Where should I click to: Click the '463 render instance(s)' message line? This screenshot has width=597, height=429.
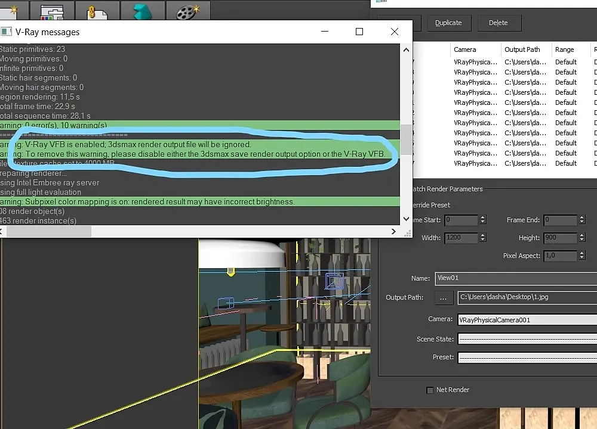[x=38, y=220]
